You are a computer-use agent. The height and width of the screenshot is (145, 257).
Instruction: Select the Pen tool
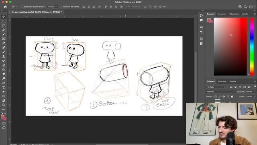pyautogui.click(x=4, y=83)
